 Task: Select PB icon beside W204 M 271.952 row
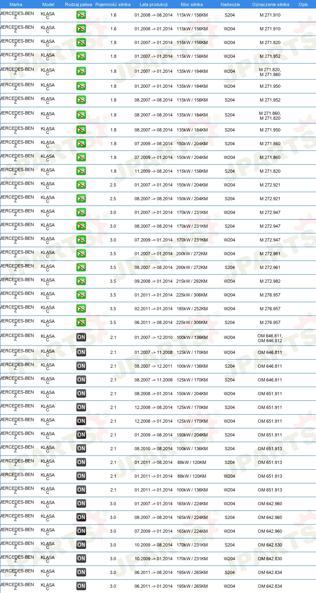(81, 56)
